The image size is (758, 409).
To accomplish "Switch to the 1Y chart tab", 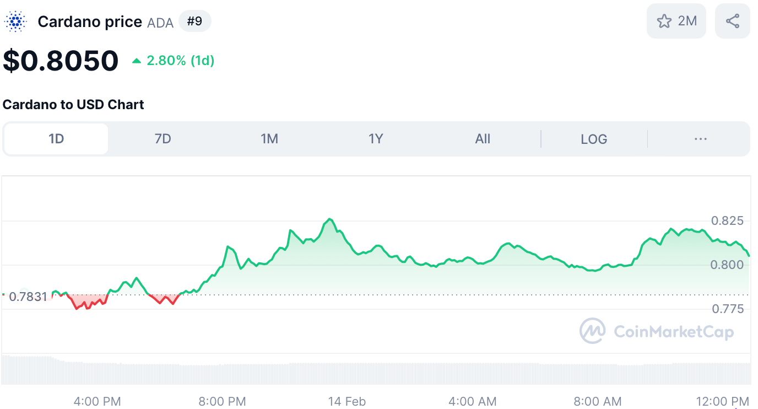I will click(376, 139).
